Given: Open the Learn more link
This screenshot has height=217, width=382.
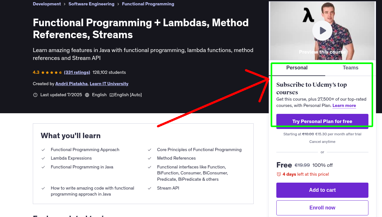Looking at the screenshot, I should click(x=344, y=106).
